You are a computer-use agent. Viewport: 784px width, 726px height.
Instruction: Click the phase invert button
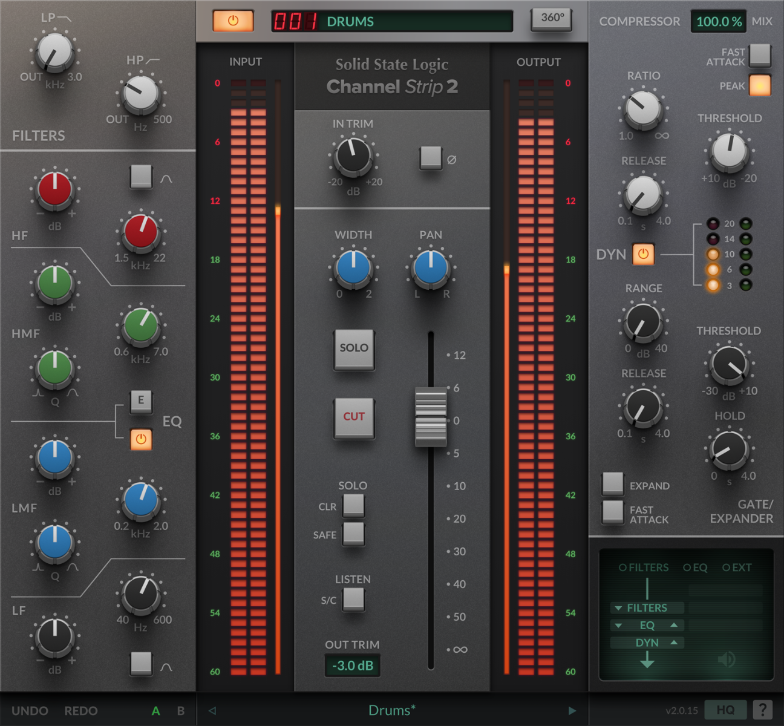point(431,159)
